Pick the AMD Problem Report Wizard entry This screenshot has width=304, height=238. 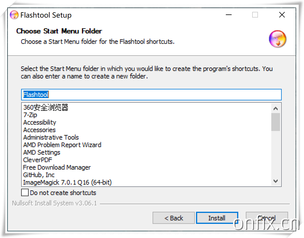[x=62, y=145]
